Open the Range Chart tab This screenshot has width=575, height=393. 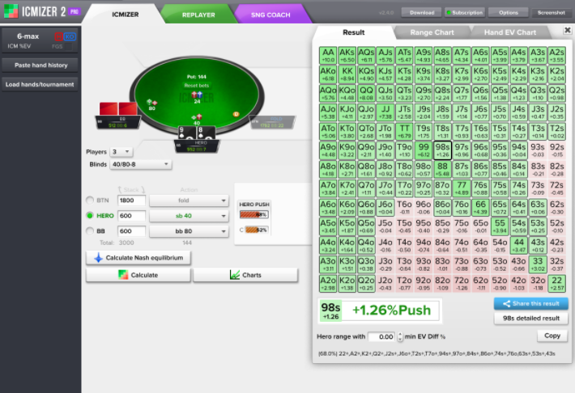pos(432,32)
